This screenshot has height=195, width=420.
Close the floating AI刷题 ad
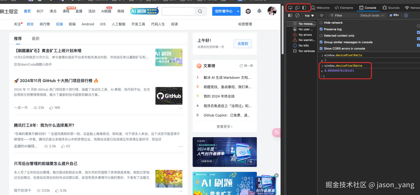[276, 175]
